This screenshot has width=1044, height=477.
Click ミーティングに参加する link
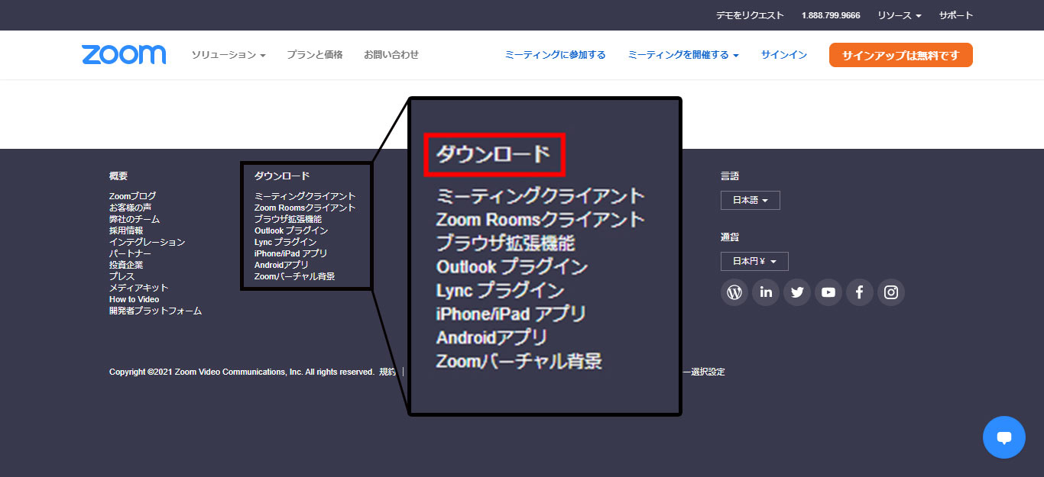click(555, 55)
